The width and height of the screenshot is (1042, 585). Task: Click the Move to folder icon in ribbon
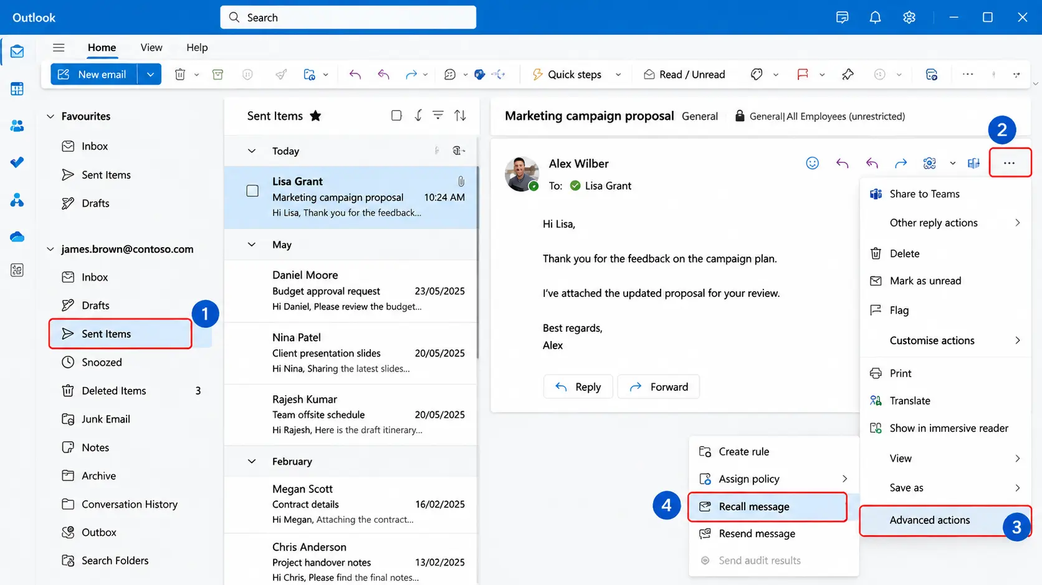coord(309,75)
